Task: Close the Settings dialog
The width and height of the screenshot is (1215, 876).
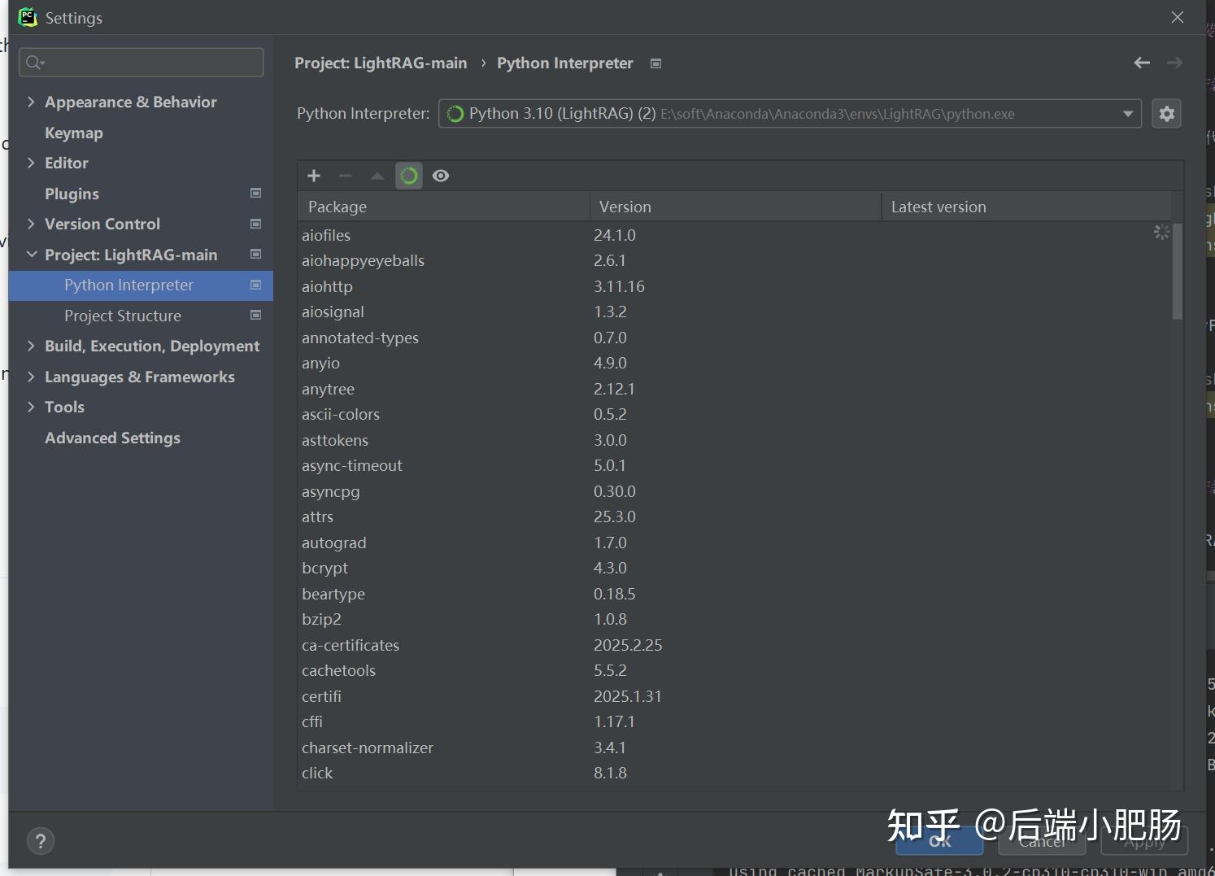Action: click(x=1178, y=17)
